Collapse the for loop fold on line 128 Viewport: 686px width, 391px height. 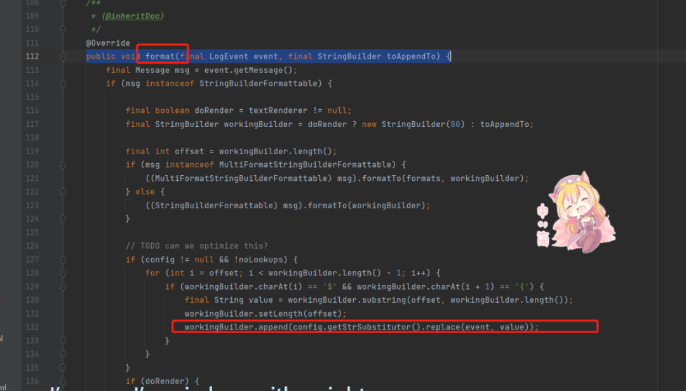click(63, 274)
